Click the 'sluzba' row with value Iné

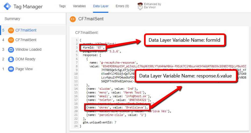[112, 89]
